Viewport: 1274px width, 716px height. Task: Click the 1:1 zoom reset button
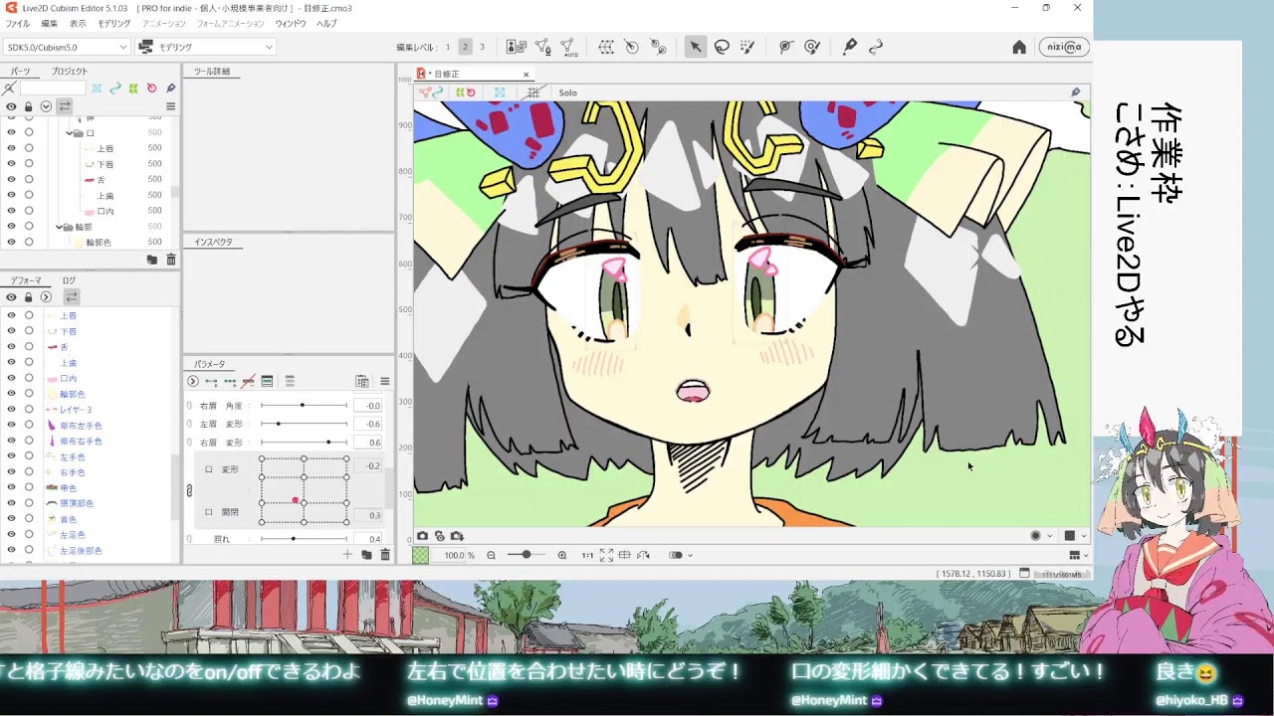587,555
